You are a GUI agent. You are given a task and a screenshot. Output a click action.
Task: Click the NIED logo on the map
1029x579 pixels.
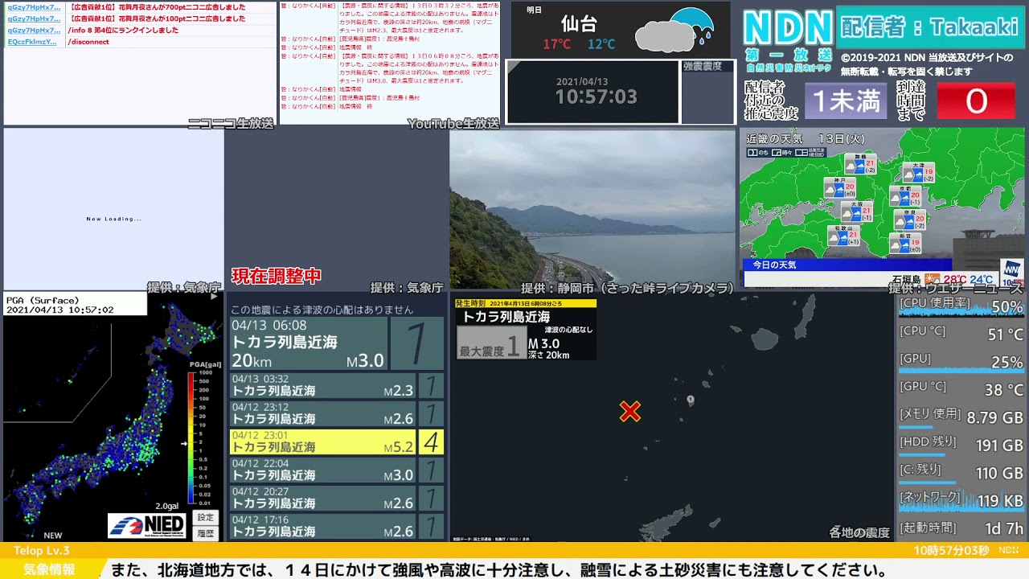147,526
